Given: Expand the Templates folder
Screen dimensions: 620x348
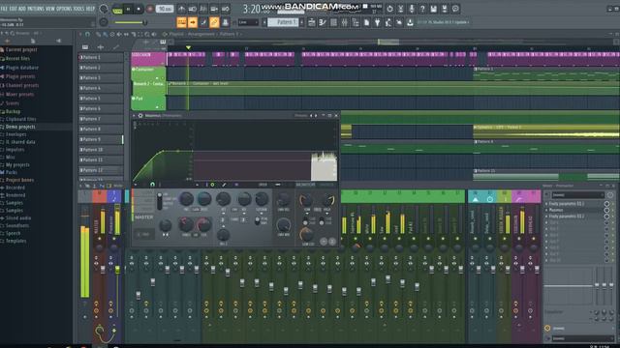Looking at the screenshot, I should (15, 241).
